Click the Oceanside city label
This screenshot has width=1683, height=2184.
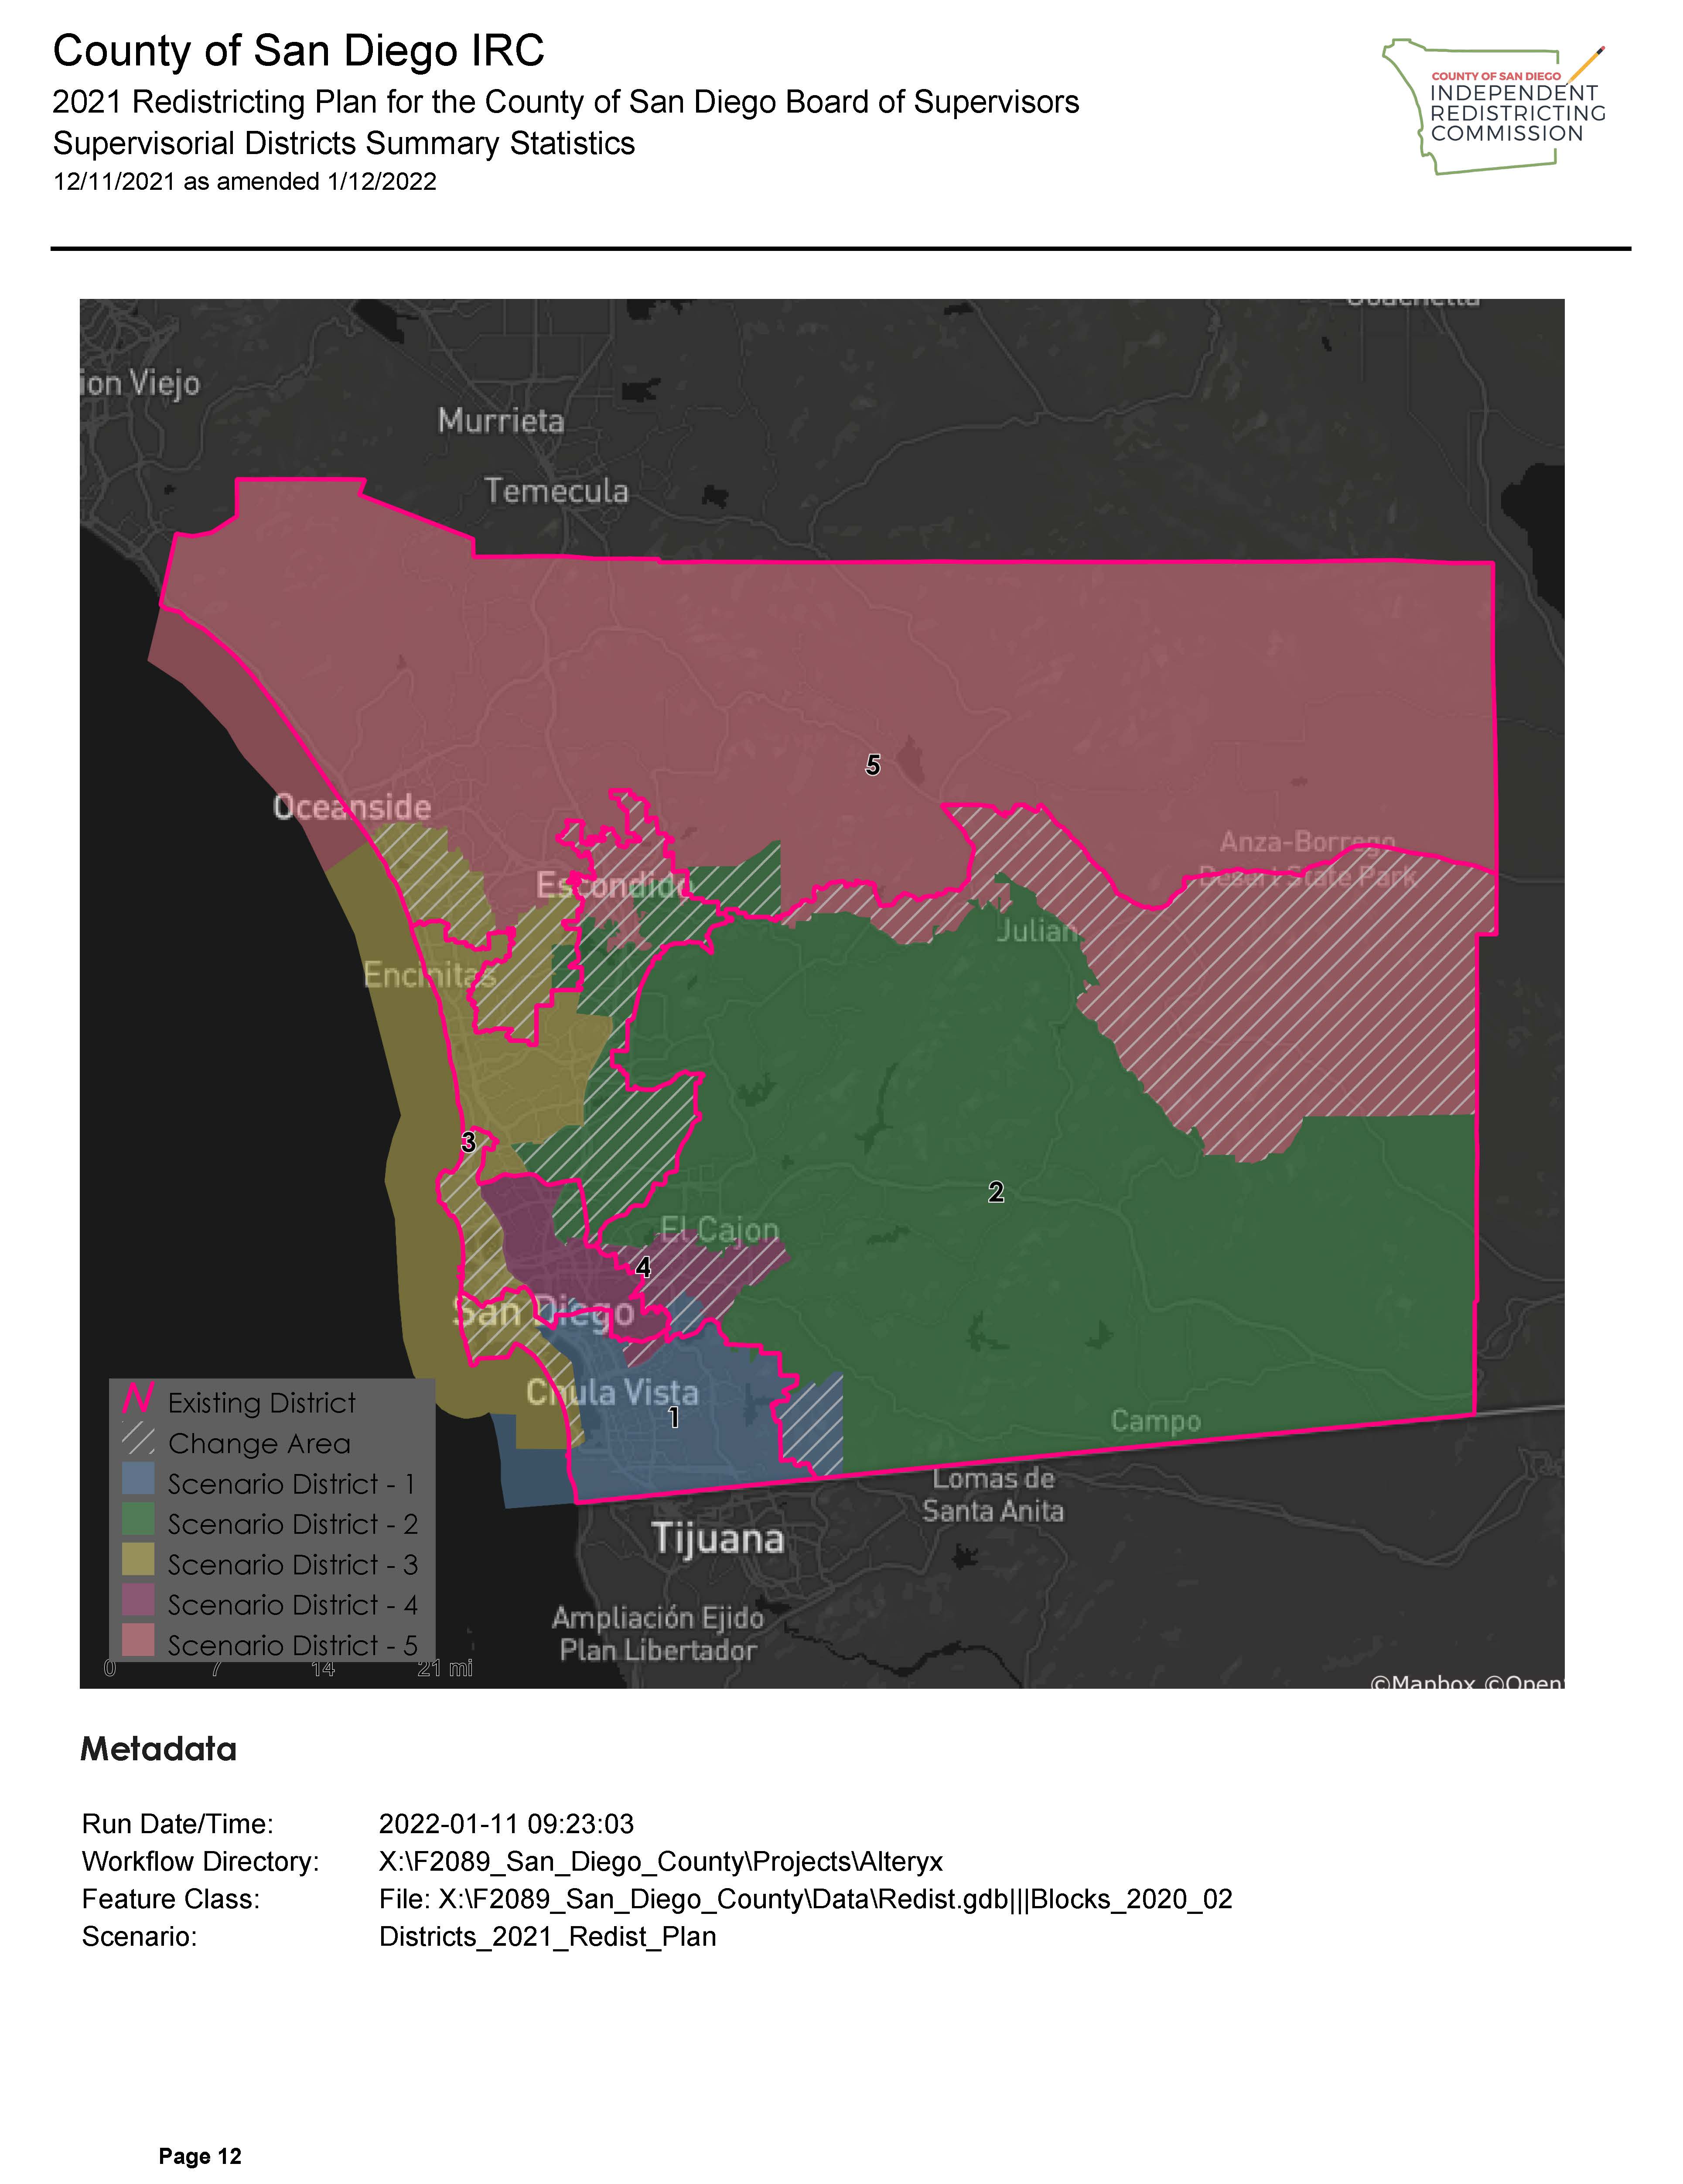click(x=352, y=807)
